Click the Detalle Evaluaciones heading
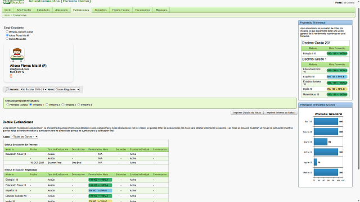Screen dimensions: 360x202 point(18,122)
